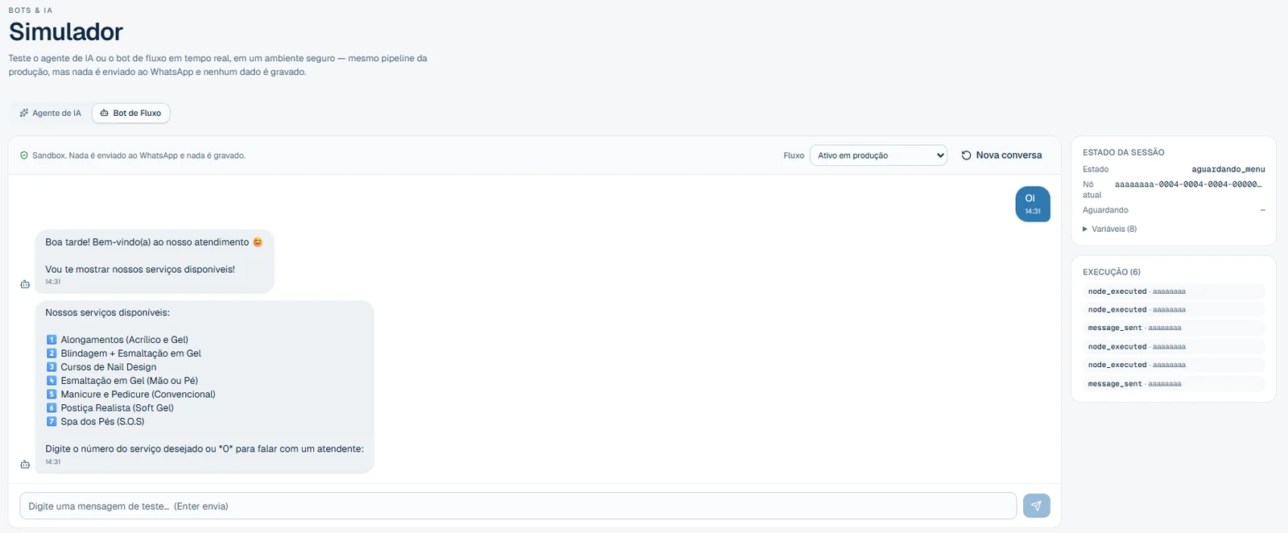Click the second node_executed log entry
This screenshot has height=533, width=1288.
click(1174, 310)
